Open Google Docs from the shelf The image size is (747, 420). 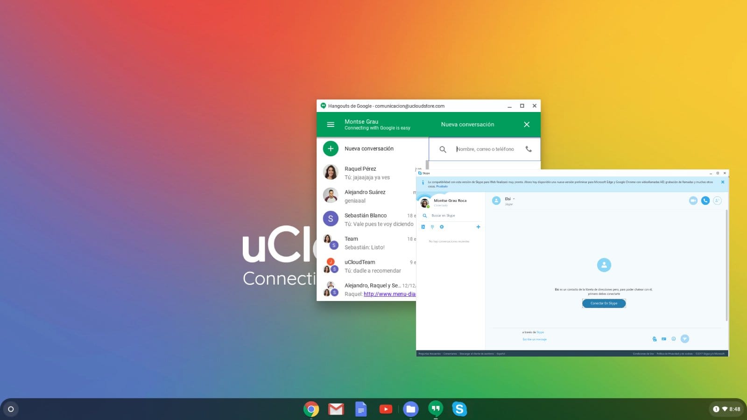tap(361, 409)
